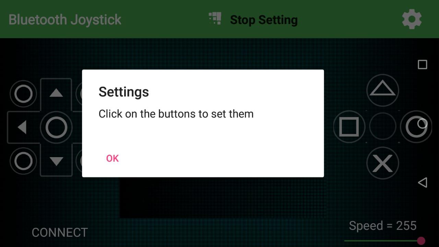Tap the triangle gamepad button
439x247 pixels.
(x=383, y=90)
